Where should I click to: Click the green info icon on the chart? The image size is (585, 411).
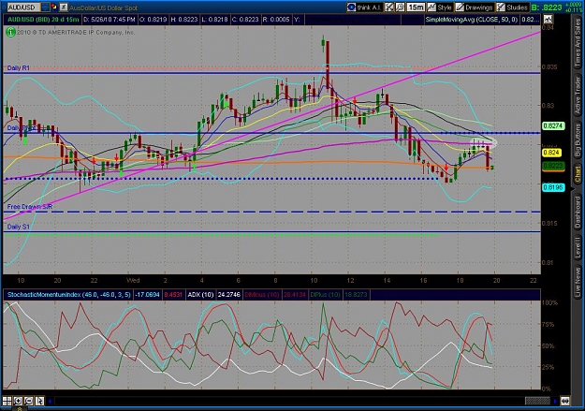(10, 33)
